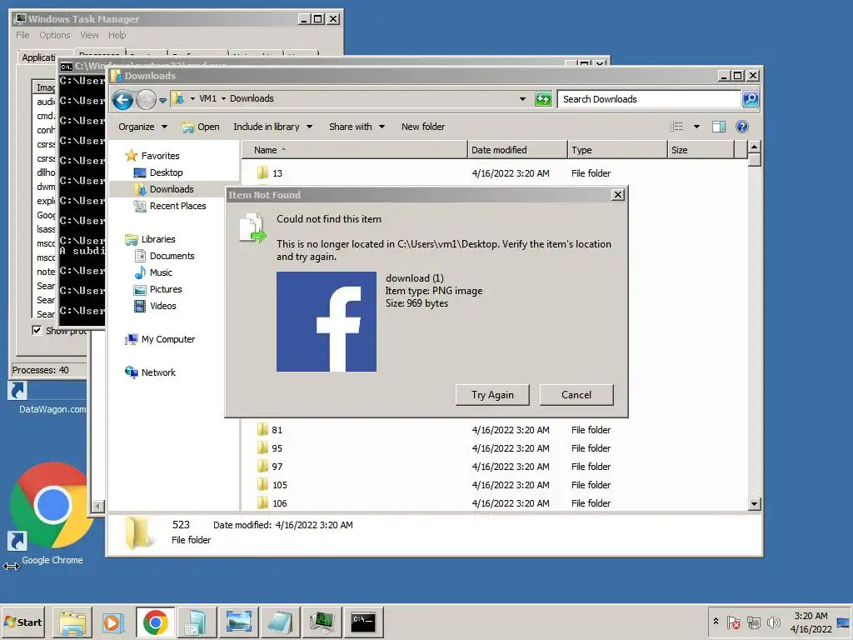Open the File menu in Task Manager

(22, 35)
